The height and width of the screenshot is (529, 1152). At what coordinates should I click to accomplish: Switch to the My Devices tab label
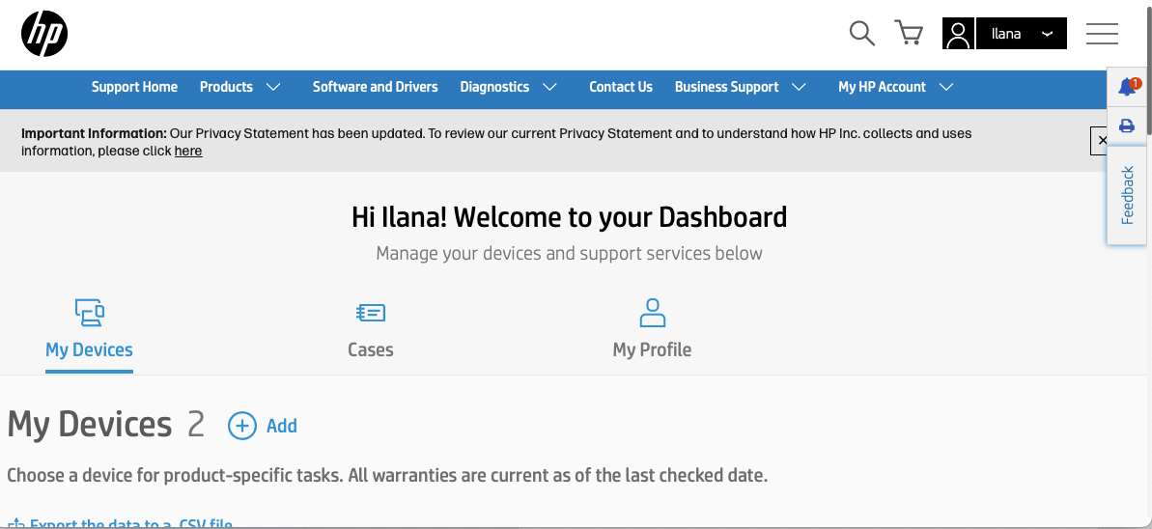(x=89, y=349)
